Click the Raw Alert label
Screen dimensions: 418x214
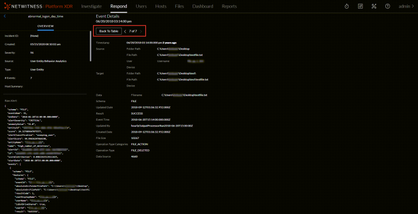(11, 101)
